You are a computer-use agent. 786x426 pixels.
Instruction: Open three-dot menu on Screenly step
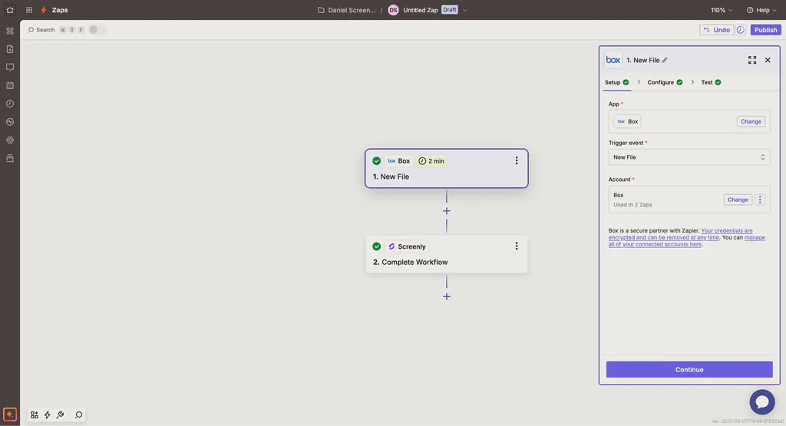pos(517,246)
